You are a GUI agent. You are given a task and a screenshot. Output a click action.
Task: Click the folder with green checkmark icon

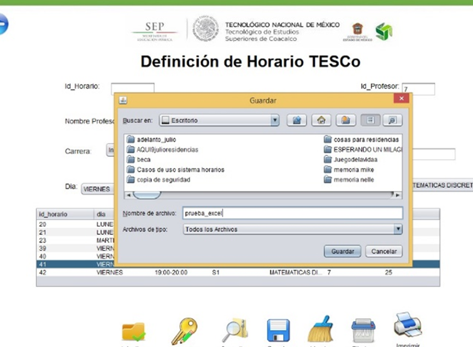point(134,332)
